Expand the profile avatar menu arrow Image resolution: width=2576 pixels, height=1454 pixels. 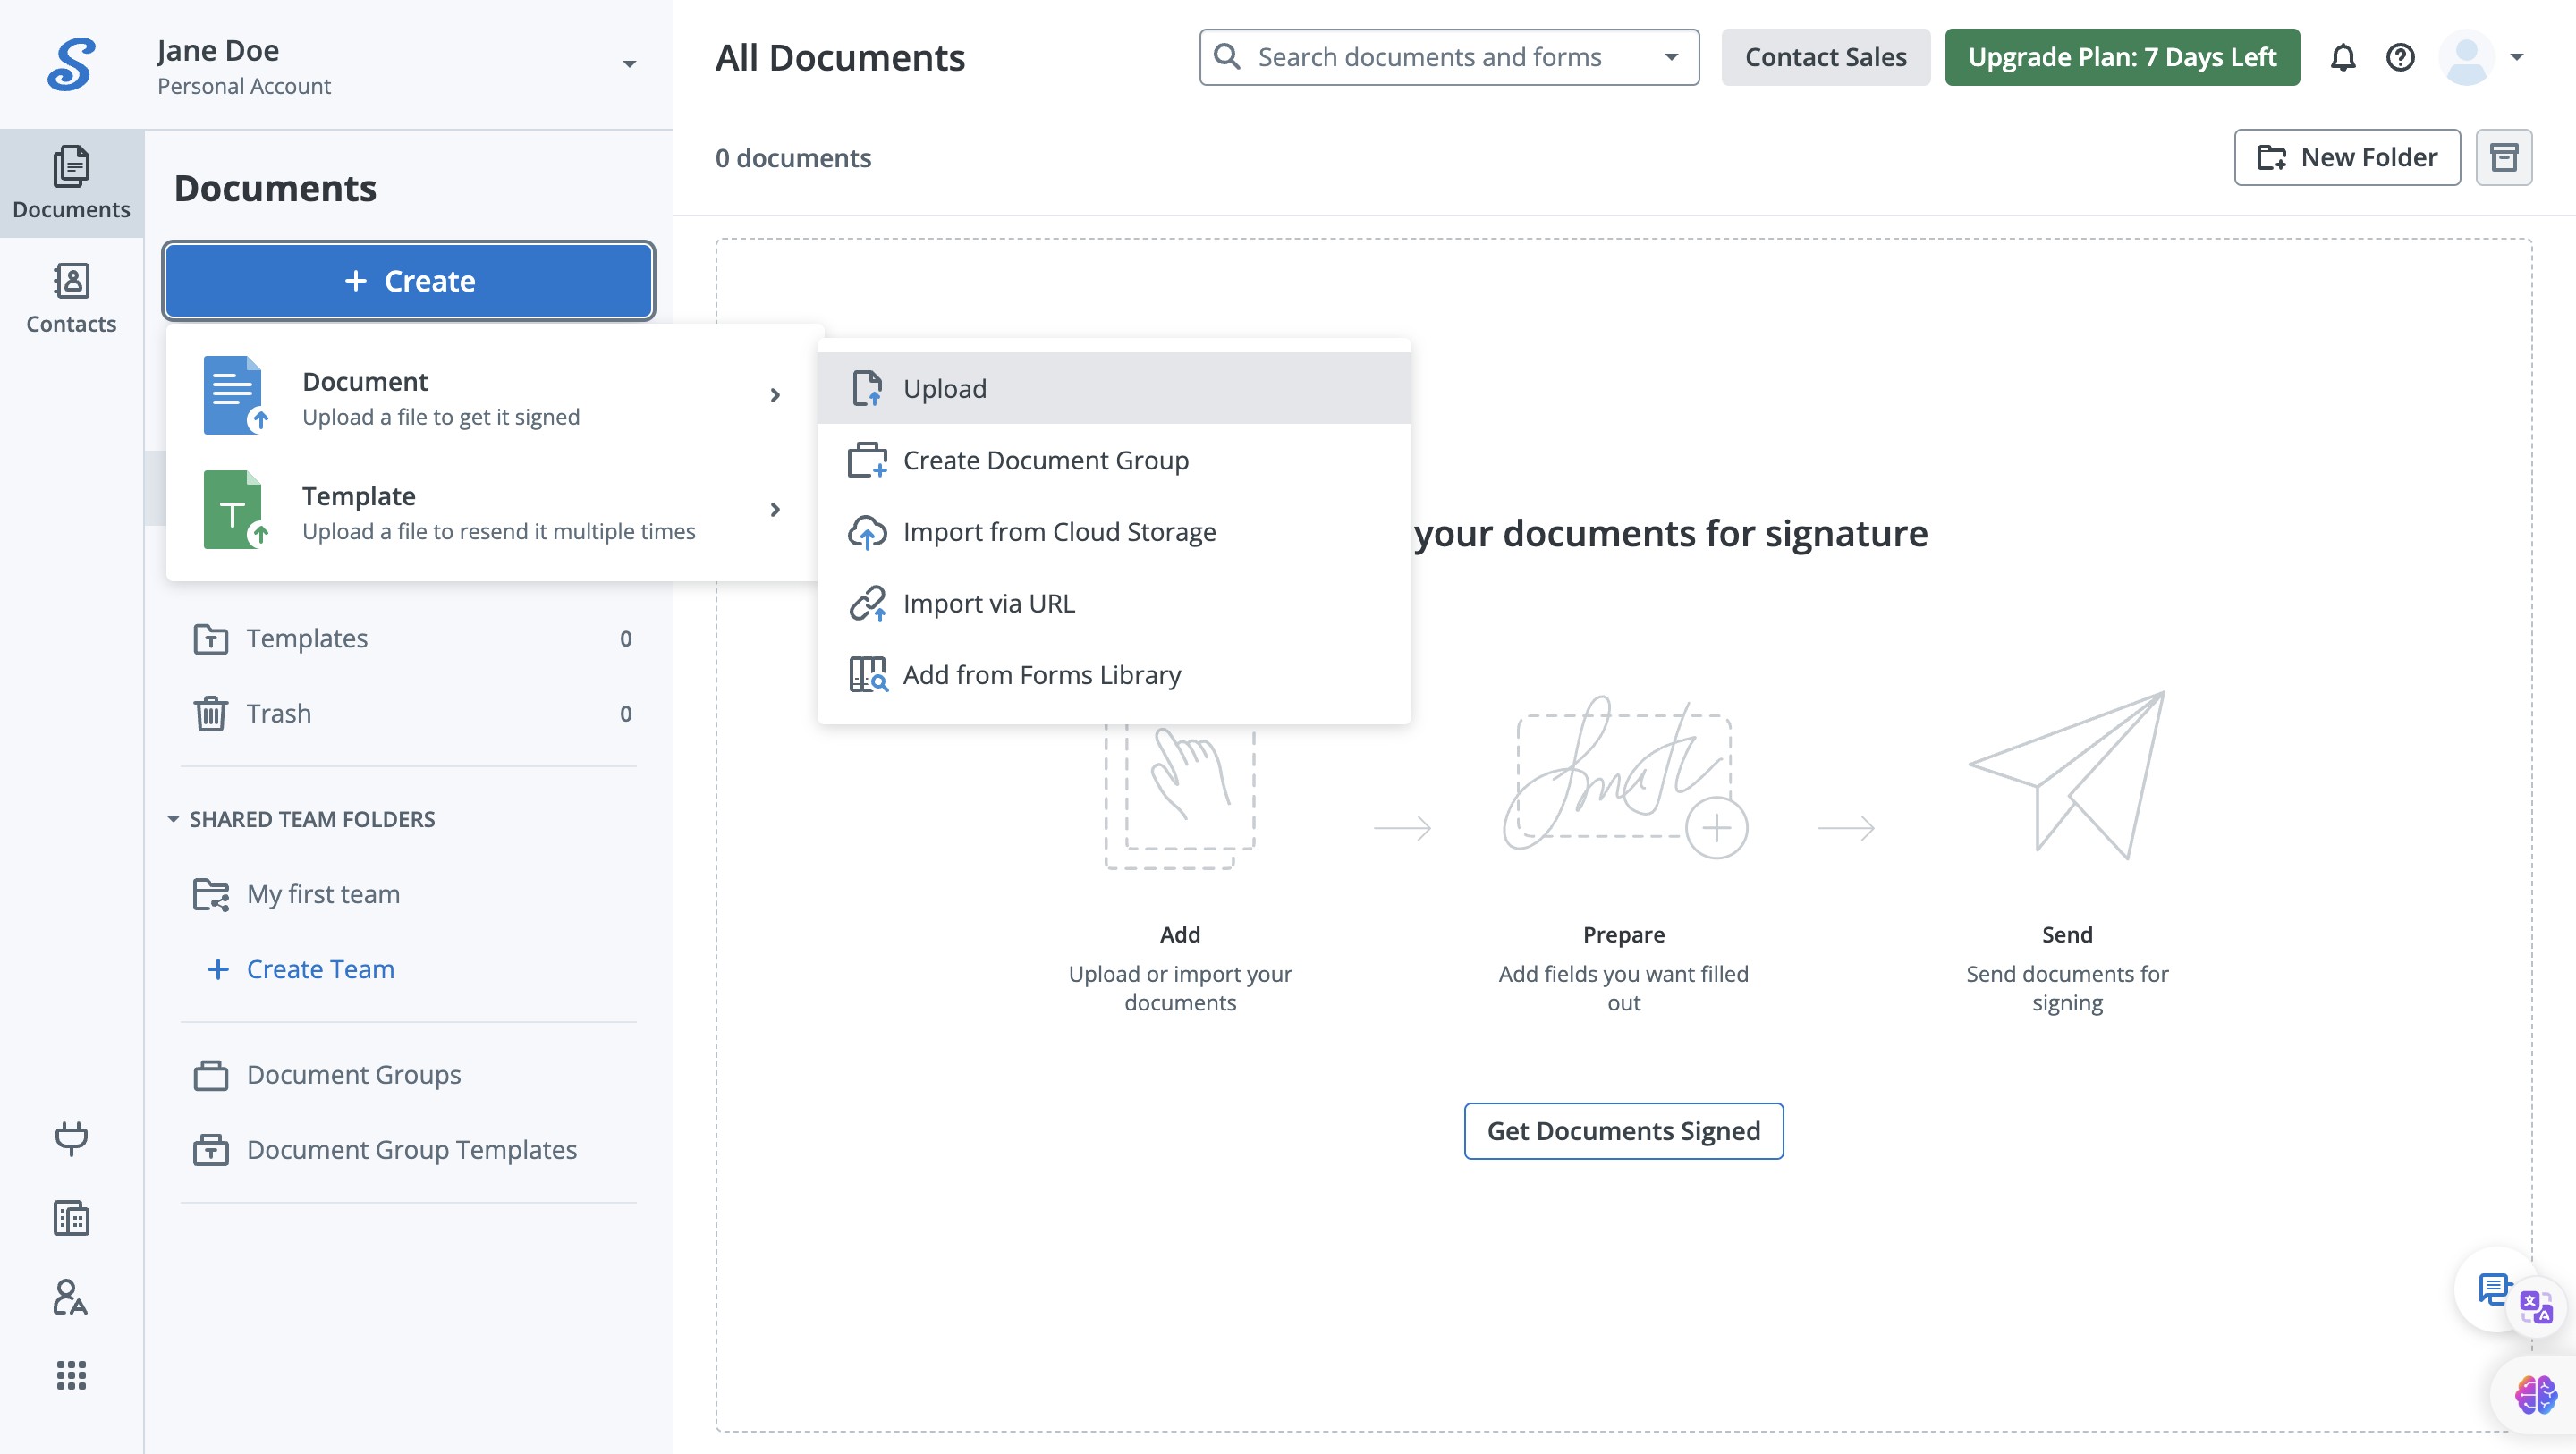click(2517, 57)
